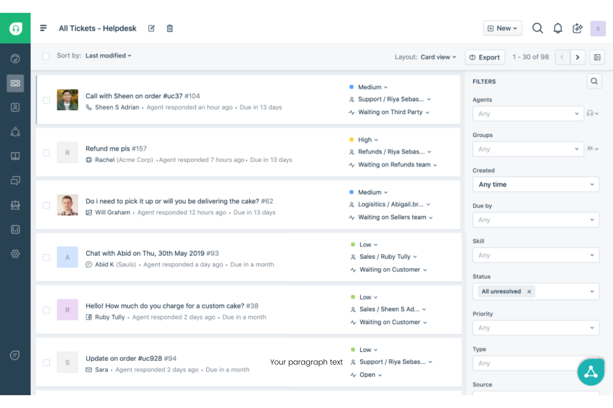Export the ticket list

click(x=485, y=57)
